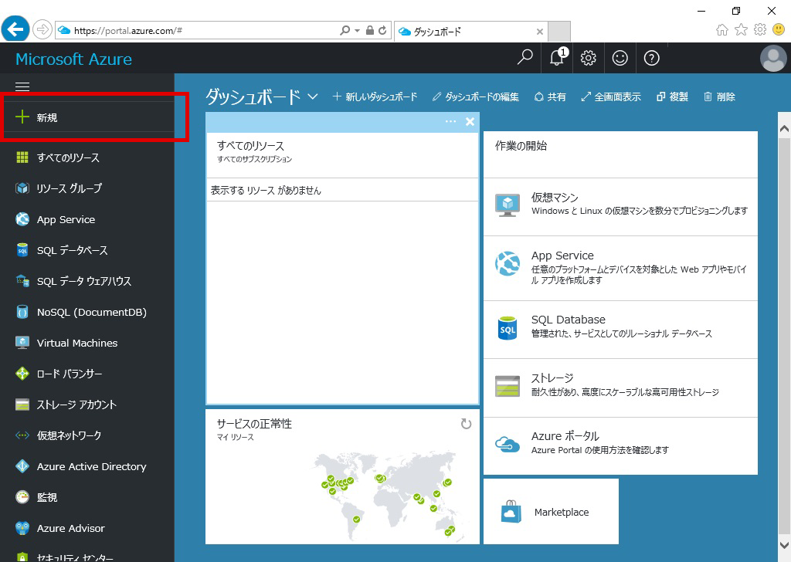Click the Microsoft Azure logo text
Image resolution: width=791 pixels, height=562 pixels.
(x=73, y=59)
